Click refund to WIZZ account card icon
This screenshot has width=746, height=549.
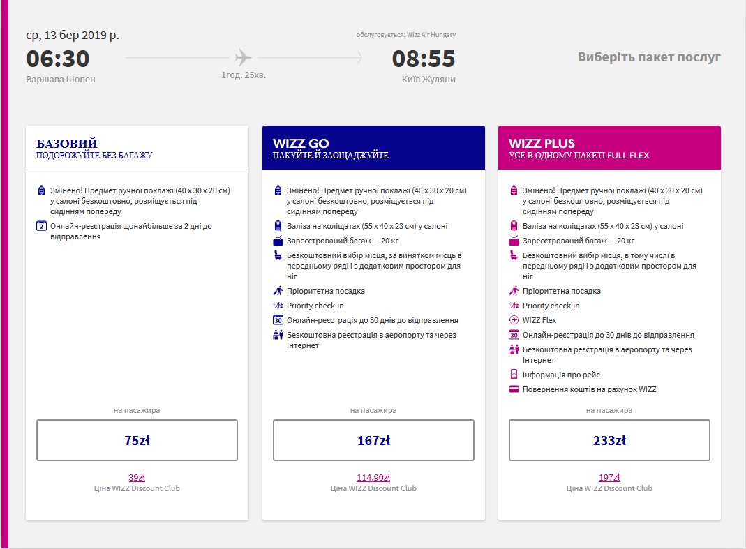[x=514, y=389]
